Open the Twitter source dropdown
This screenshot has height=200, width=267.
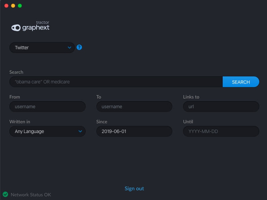point(42,48)
